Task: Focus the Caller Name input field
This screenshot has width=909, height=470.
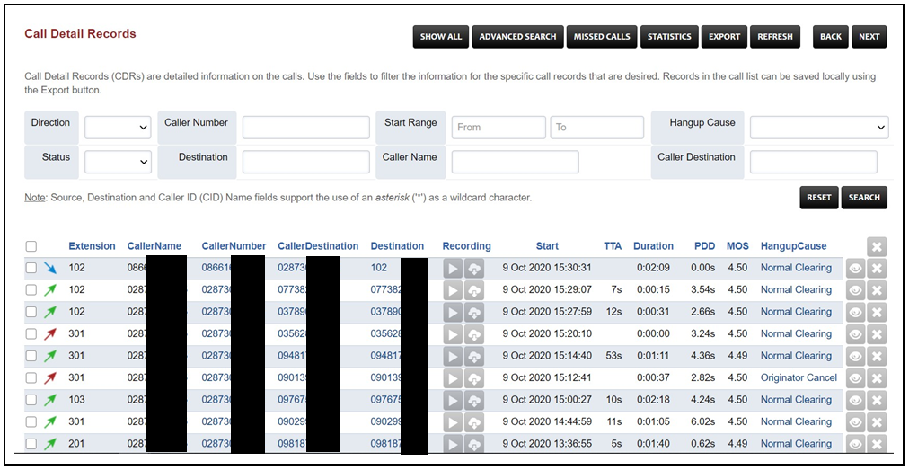Action: coord(516,162)
